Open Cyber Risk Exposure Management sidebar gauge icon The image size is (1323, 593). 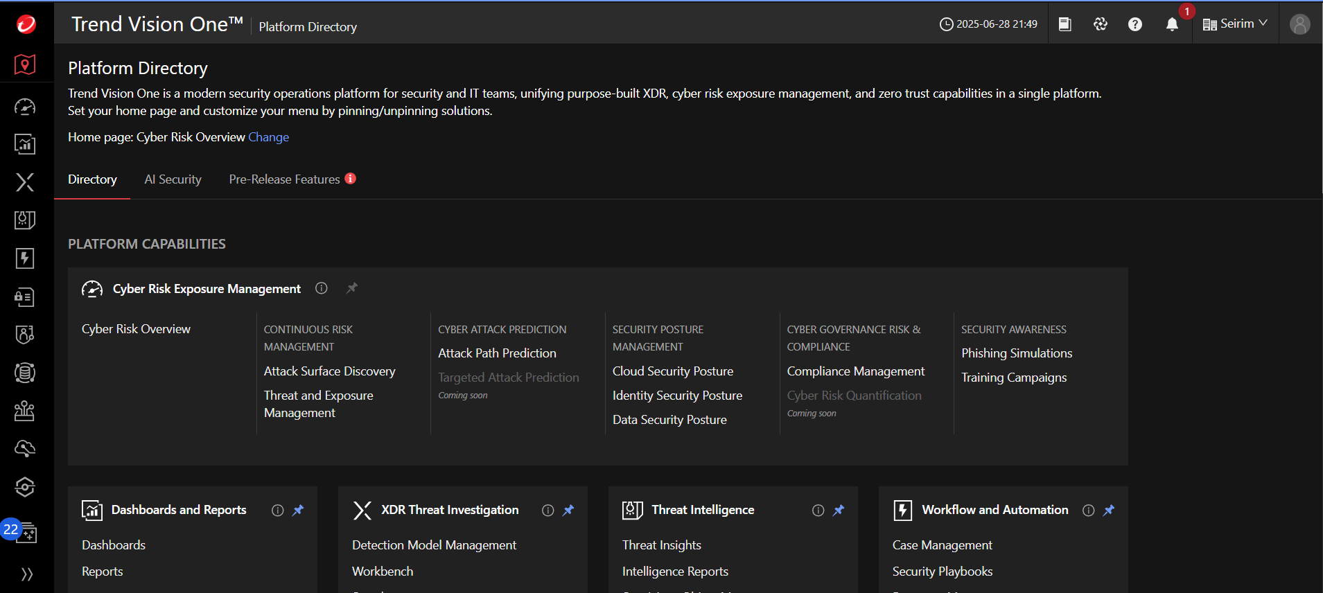click(x=25, y=107)
